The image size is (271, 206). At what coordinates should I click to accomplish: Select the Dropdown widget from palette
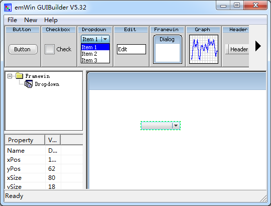pyautogui.click(x=95, y=46)
